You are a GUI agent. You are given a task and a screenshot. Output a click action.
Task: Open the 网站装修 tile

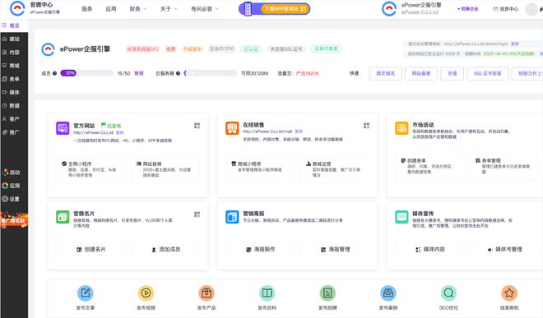165,170
